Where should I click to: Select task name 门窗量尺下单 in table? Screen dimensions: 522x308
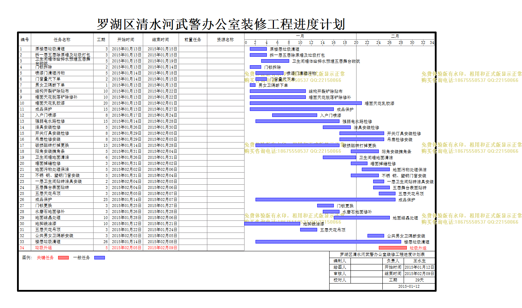pyautogui.click(x=47, y=79)
